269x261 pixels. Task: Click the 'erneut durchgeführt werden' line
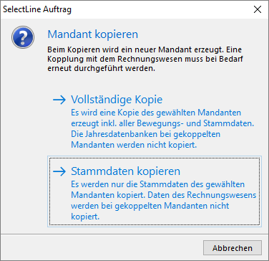click(x=102, y=69)
